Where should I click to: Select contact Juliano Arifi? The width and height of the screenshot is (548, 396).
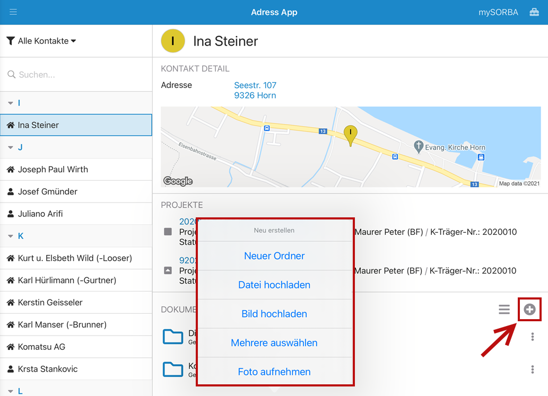[76, 214]
